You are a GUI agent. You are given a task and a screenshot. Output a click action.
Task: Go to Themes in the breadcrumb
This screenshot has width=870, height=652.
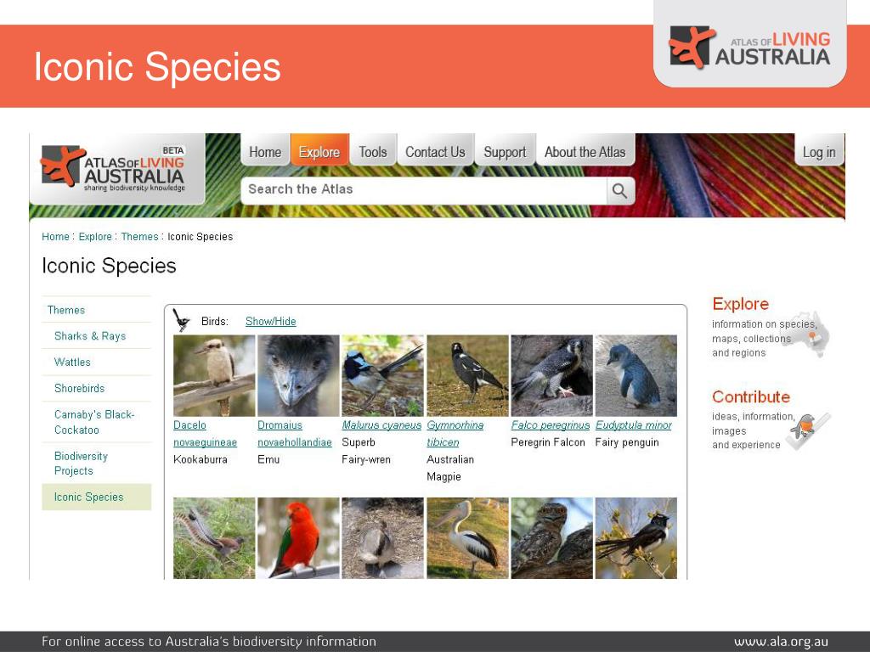[140, 237]
